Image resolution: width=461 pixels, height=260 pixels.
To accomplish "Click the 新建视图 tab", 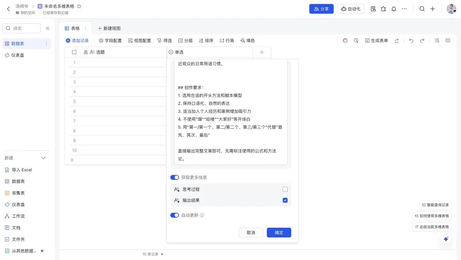I will point(109,28).
